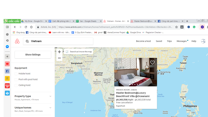The image size is (208, 117).
Task: Open Ứng dụng apps bookmark
Action: (x=19, y=32)
